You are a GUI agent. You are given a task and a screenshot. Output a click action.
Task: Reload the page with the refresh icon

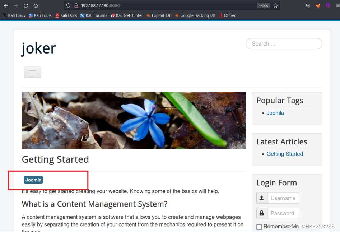26,6
